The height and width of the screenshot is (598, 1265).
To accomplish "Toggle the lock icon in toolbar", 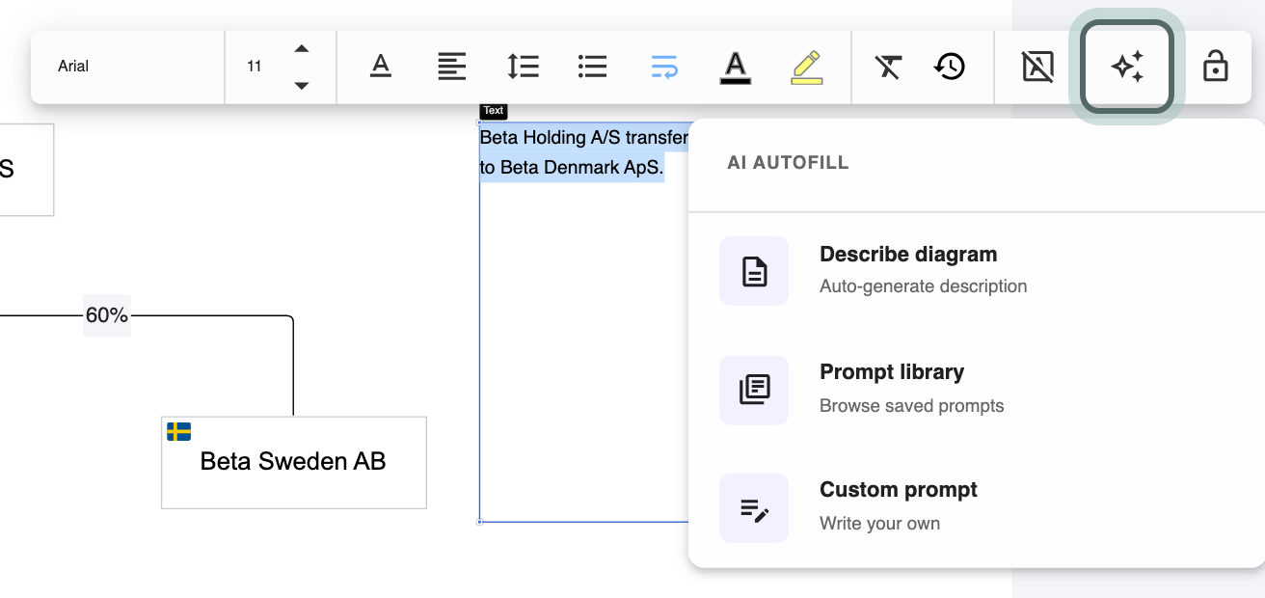I will 1216,67.
